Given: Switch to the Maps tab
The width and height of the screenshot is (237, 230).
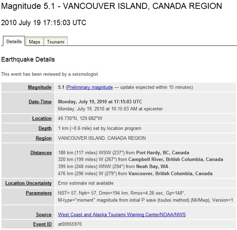Looking at the screenshot, I should [x=34, y=41].
